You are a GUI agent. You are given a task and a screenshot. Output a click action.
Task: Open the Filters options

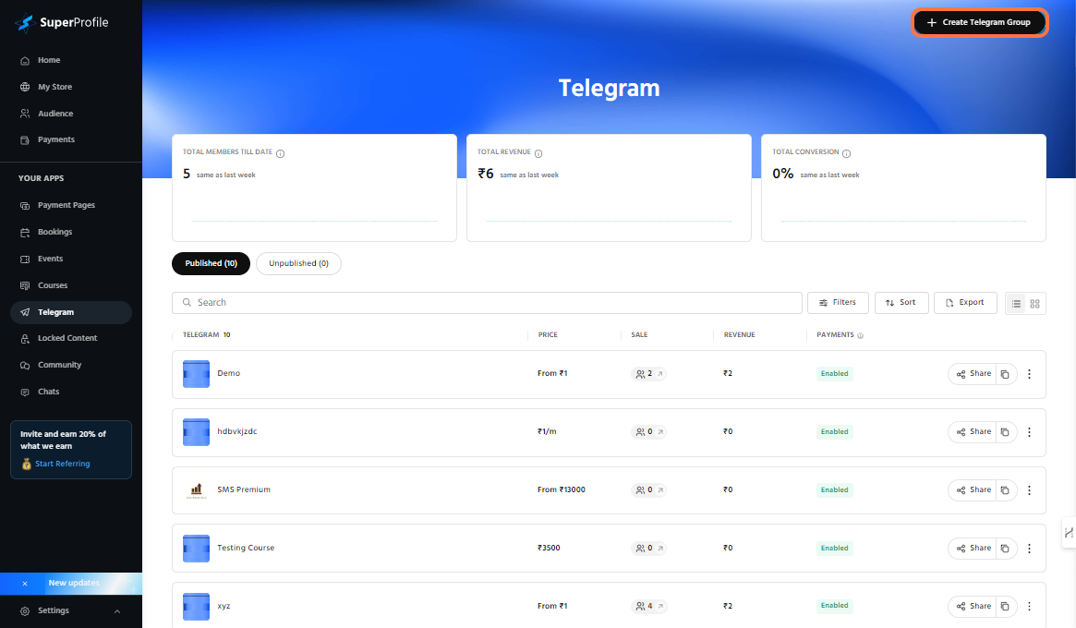point(838,303)
